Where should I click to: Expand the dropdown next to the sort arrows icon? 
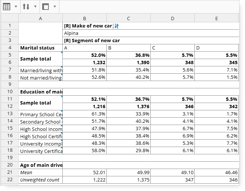click(35, 7)
